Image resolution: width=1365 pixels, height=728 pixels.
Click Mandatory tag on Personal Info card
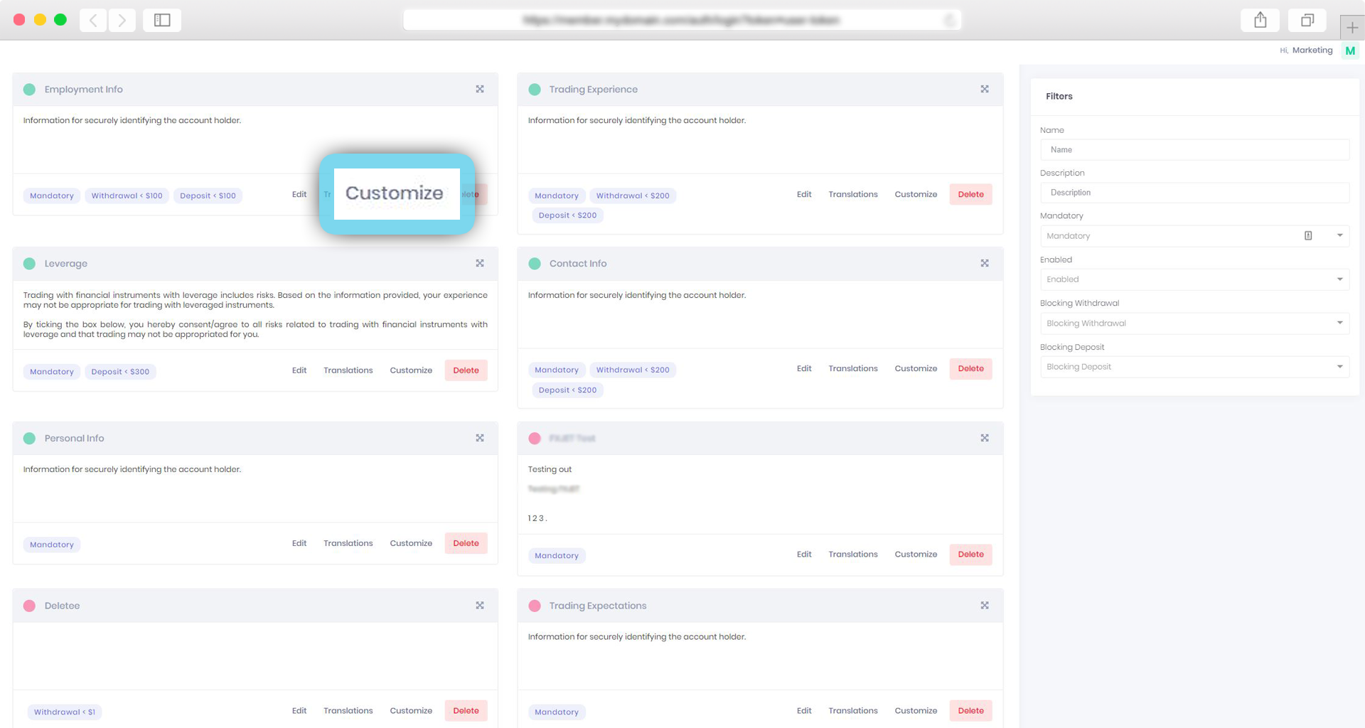pyautogui.click(x=52, y=545)
